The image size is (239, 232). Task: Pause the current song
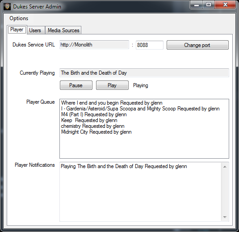(x=76, y=85)
